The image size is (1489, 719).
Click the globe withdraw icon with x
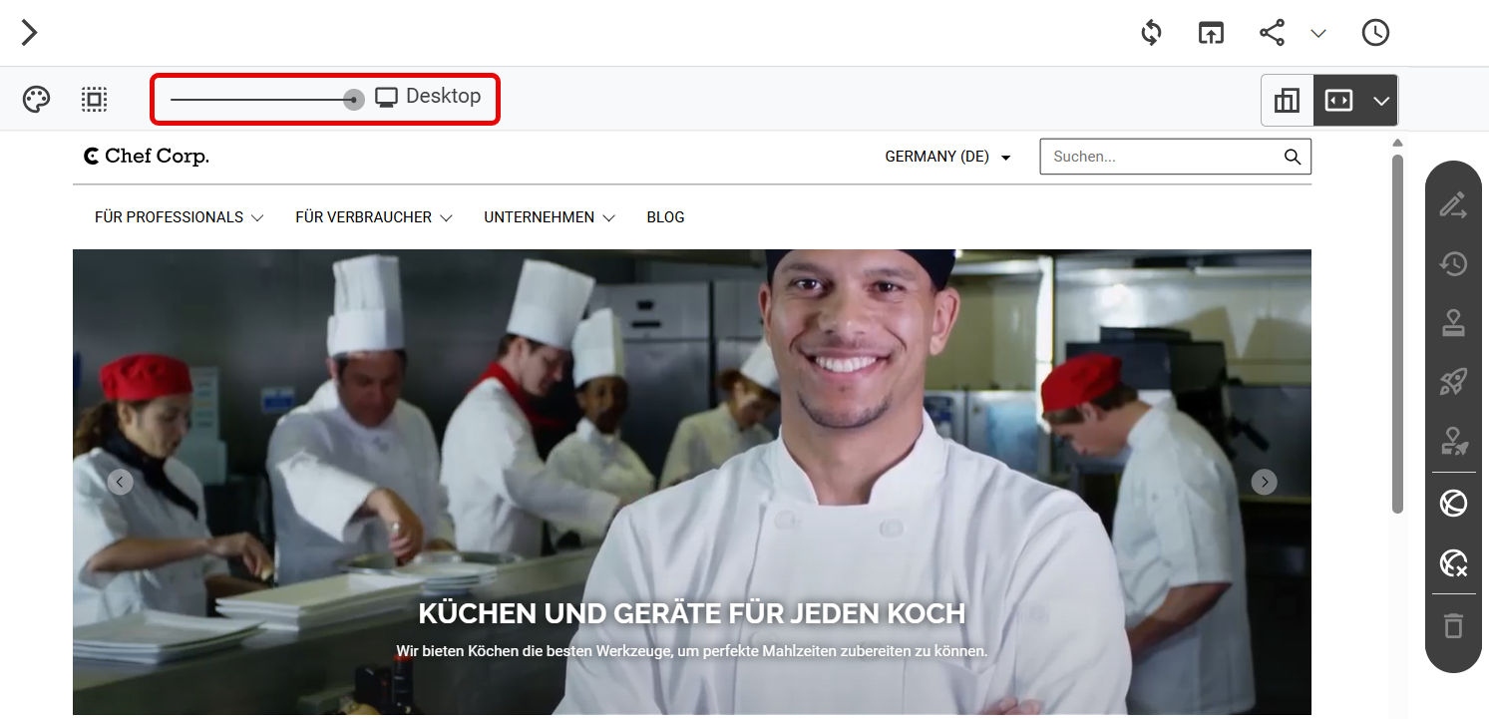point(1453,563)
